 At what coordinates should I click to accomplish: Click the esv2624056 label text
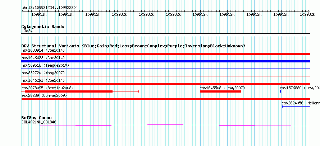point(301,103)
